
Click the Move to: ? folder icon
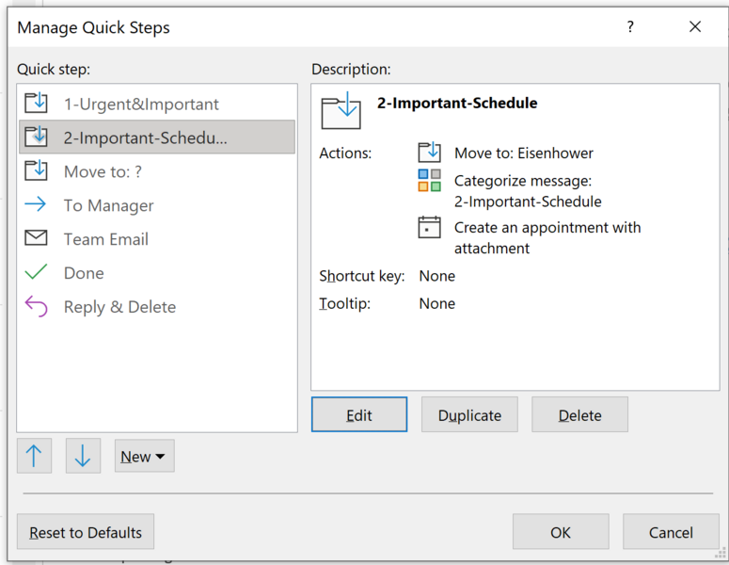point(36,171)
